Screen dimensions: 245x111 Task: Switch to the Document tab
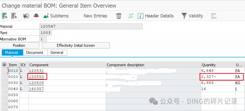pos(35,53)
